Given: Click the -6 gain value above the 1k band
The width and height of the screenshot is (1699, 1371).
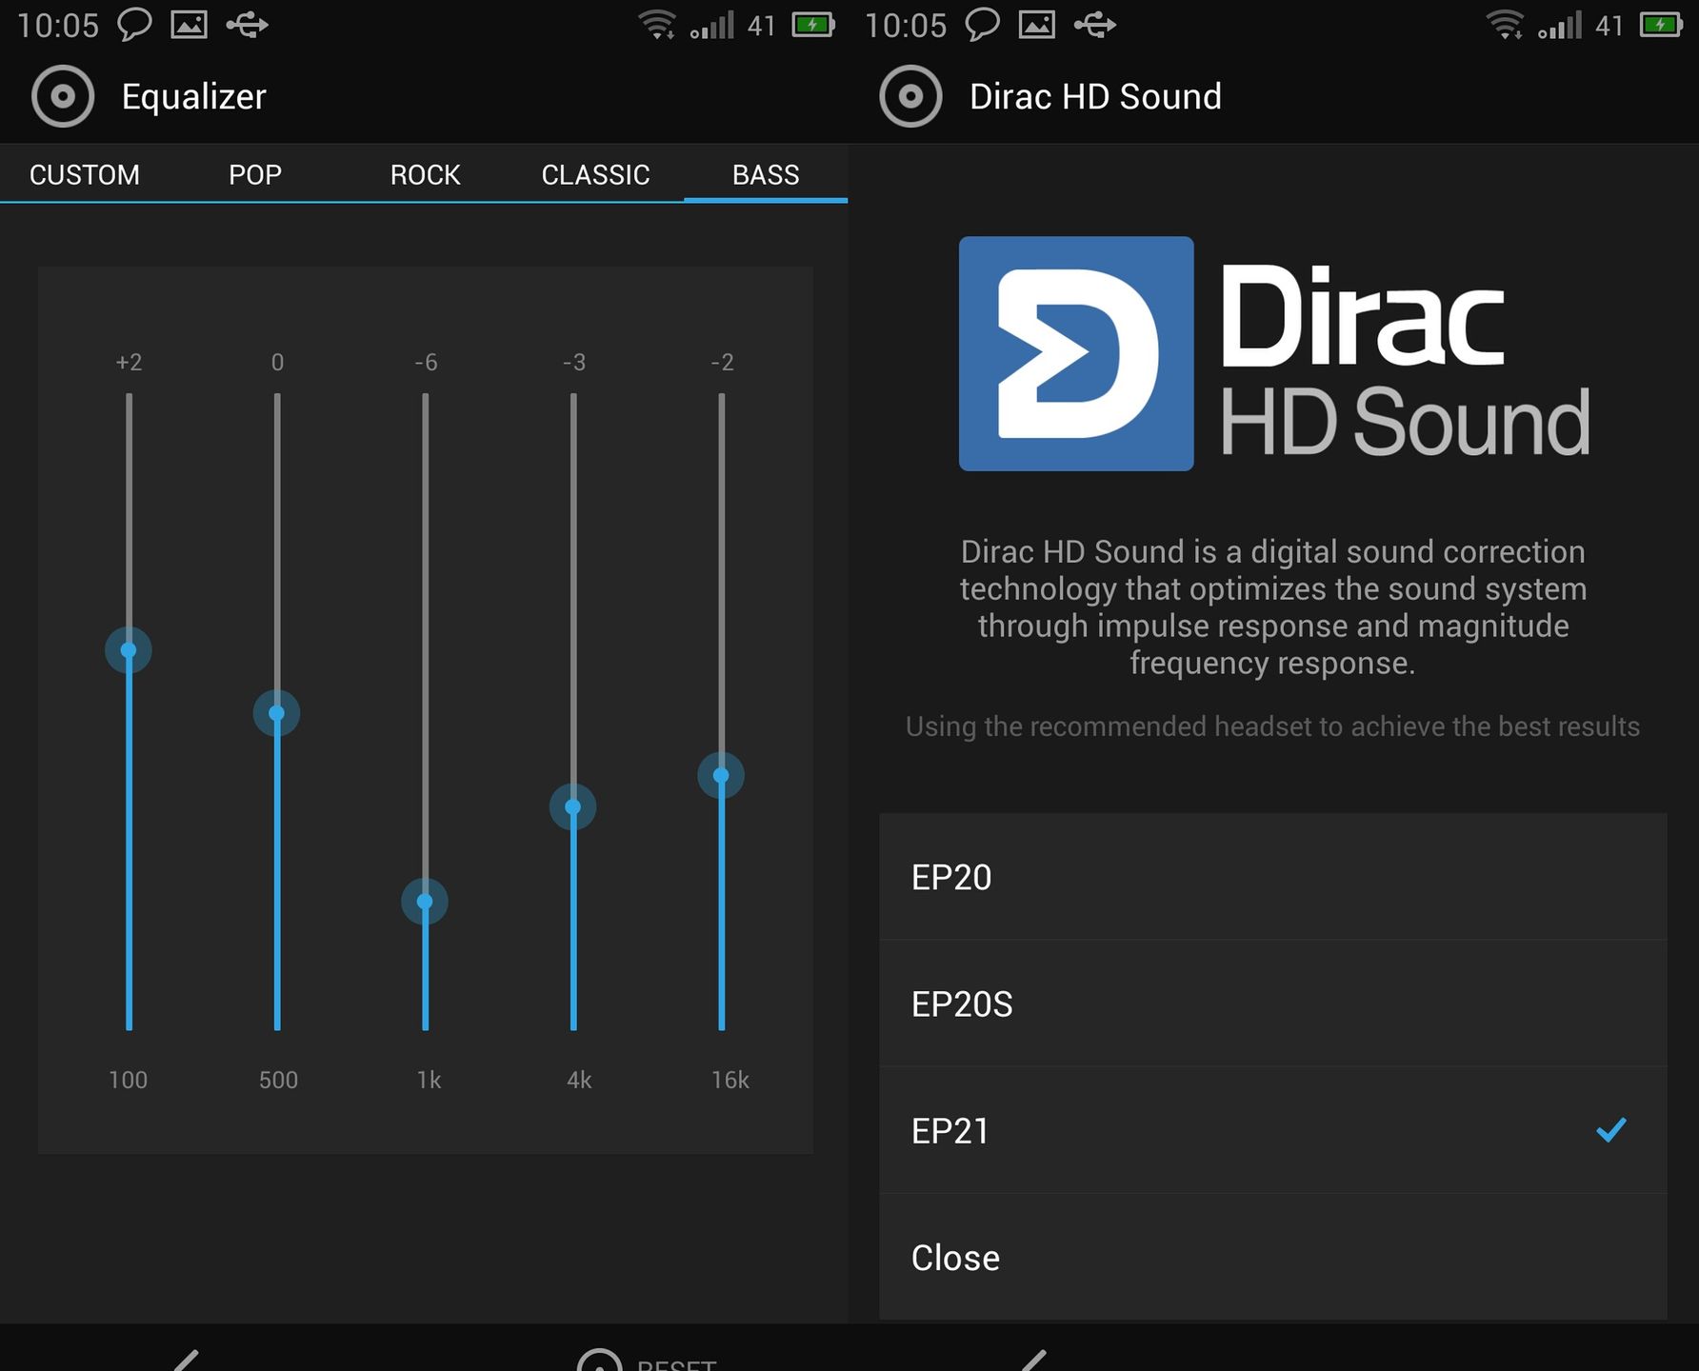Looking at the screenshot, I should pos(426,362).
